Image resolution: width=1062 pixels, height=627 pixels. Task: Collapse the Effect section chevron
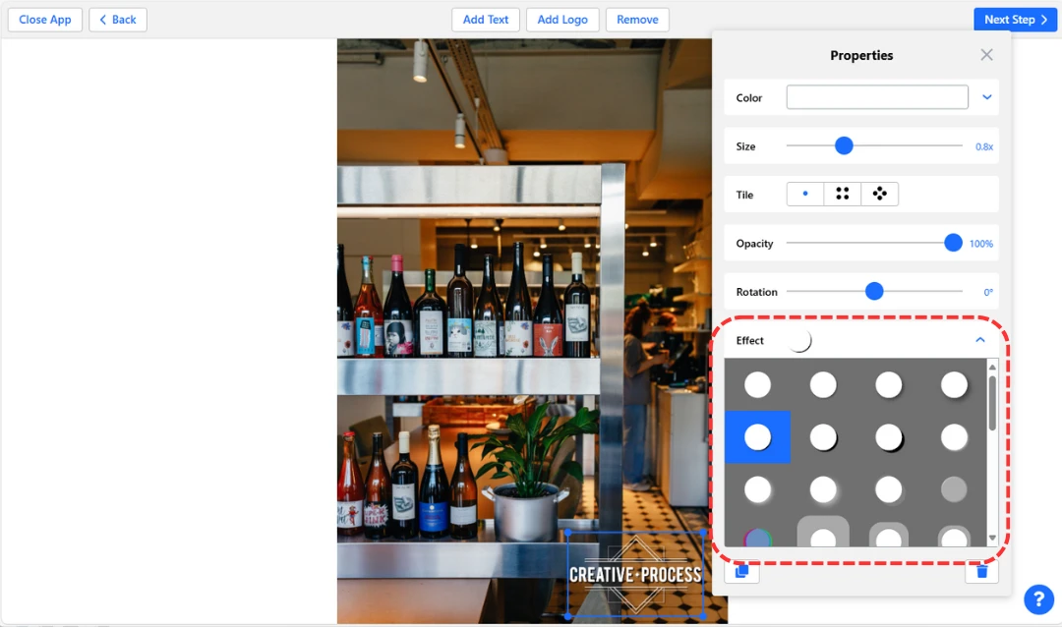tap(979, 340)
